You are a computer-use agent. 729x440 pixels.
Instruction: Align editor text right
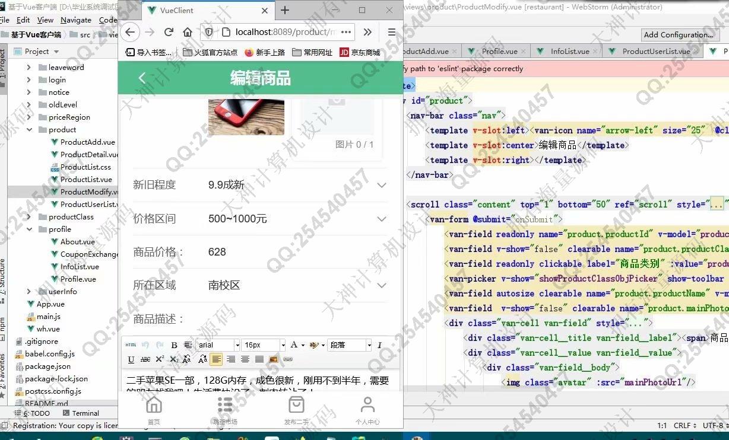[231, 359]
